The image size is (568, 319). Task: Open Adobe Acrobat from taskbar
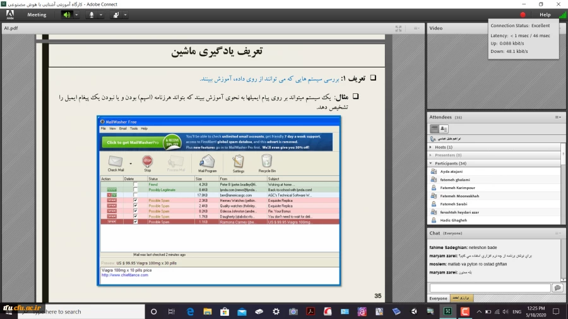click(311, 311)
